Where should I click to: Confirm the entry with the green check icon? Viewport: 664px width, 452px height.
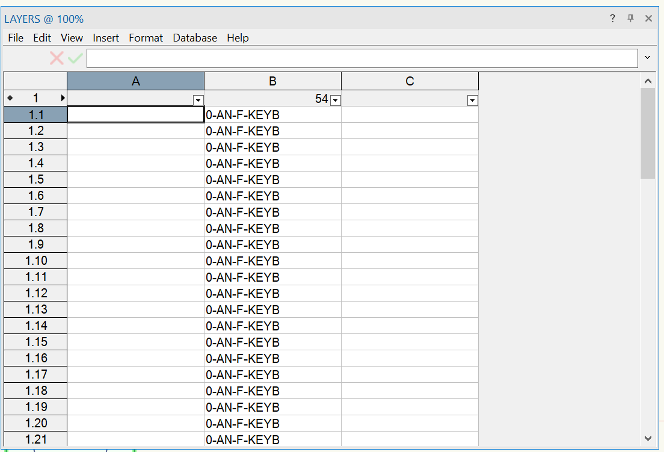[x=75, y=58]
